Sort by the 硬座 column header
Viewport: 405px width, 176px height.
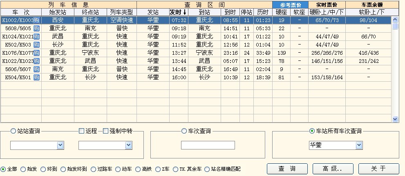click(281, 12)
